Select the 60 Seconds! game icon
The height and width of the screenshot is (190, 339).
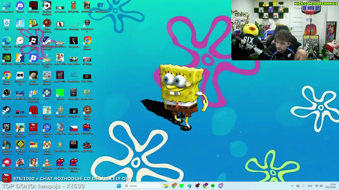click(x=33, y=25)
